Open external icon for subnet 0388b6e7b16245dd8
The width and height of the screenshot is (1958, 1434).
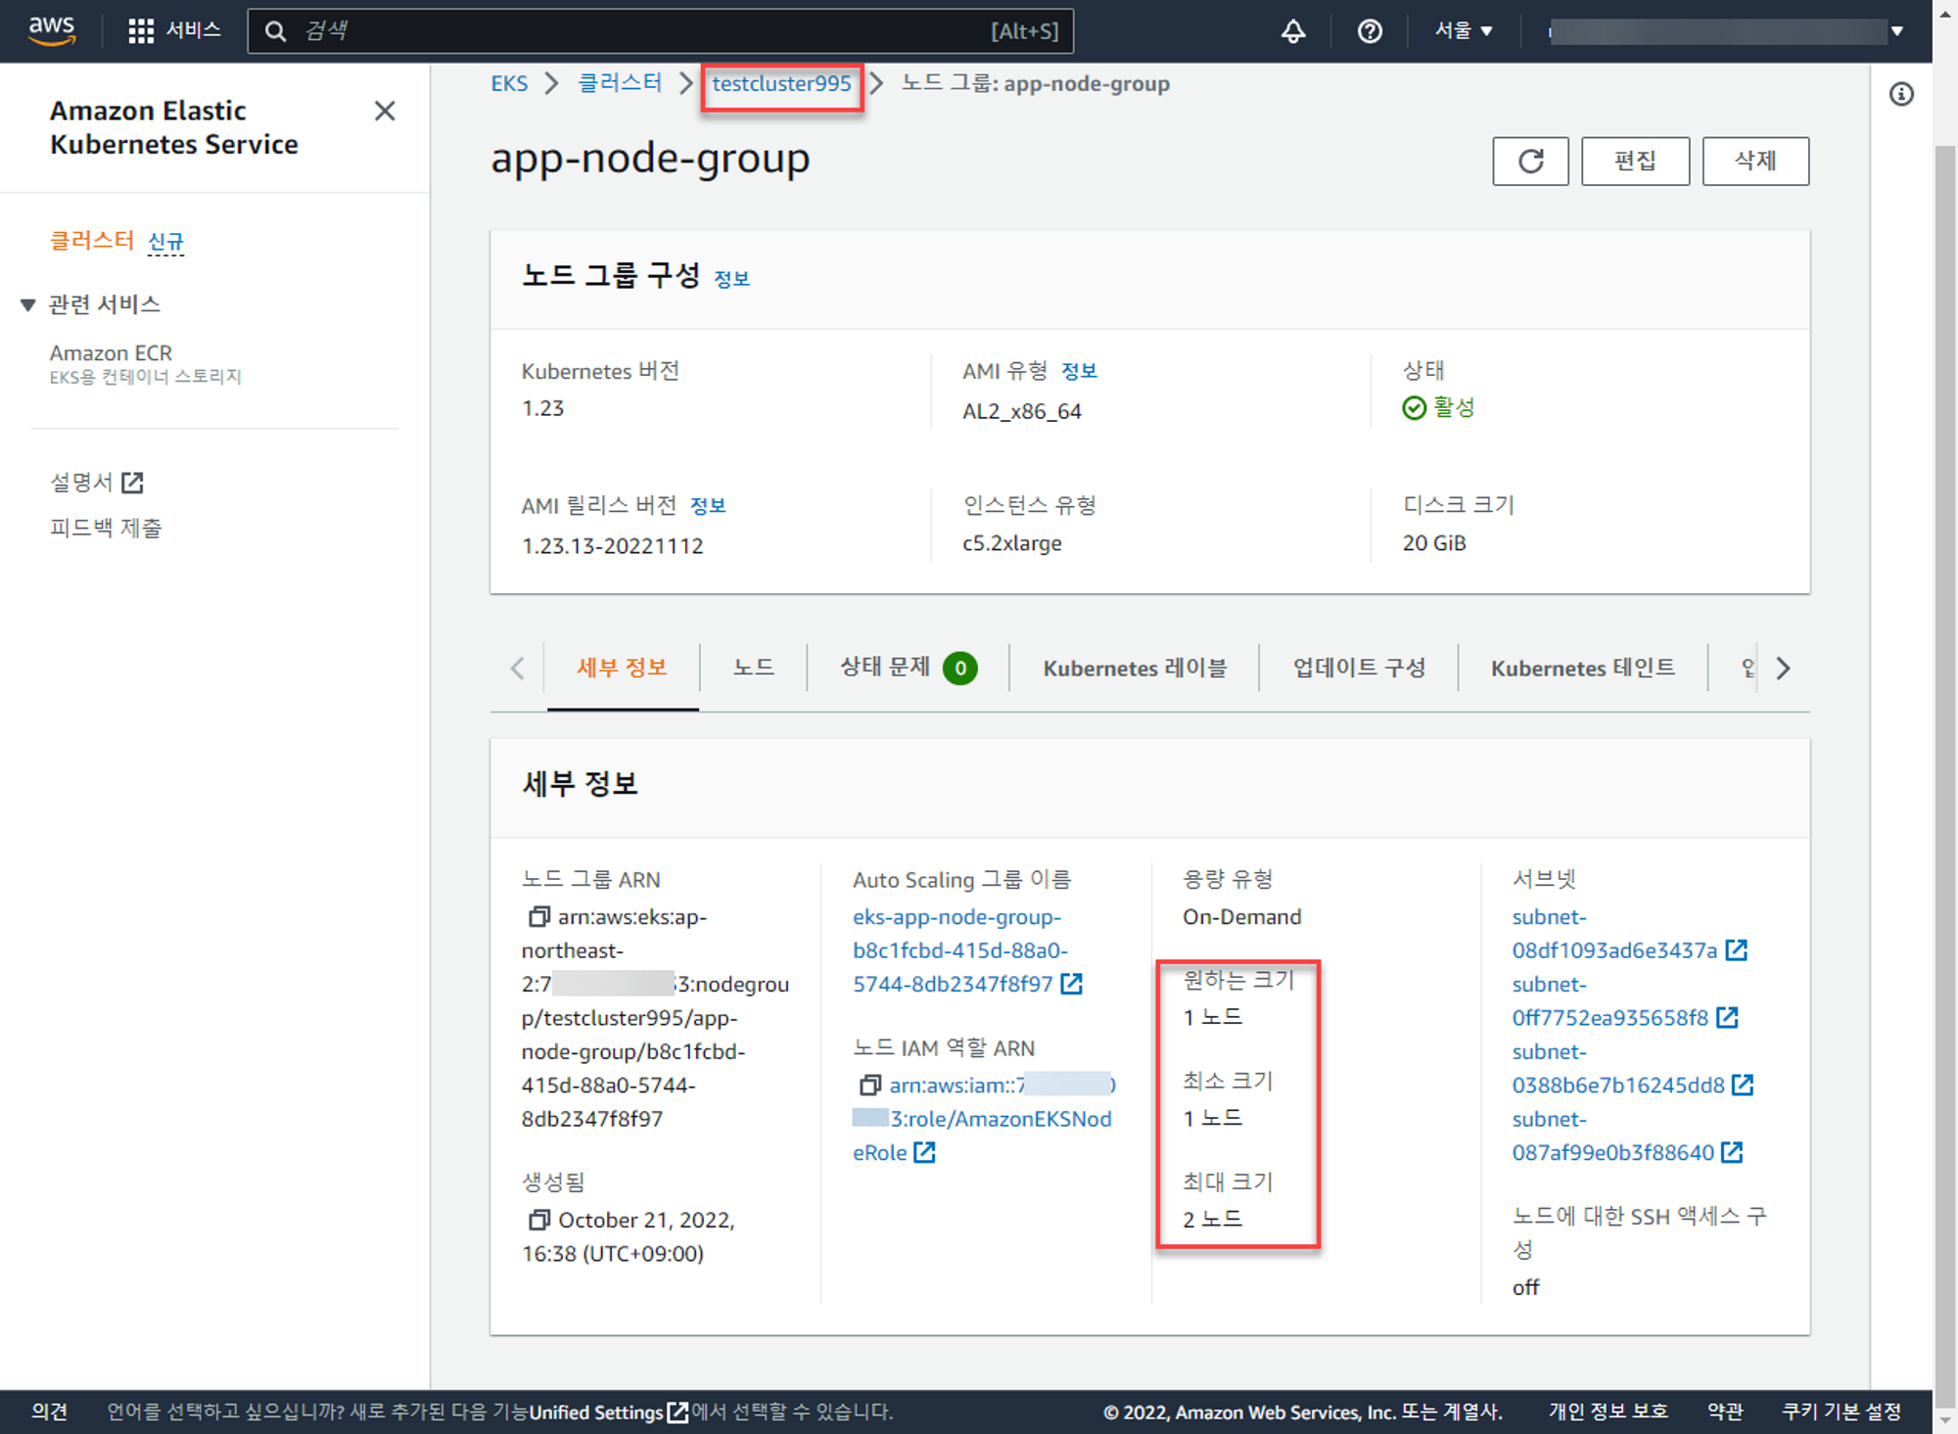click(1743, 1085)
